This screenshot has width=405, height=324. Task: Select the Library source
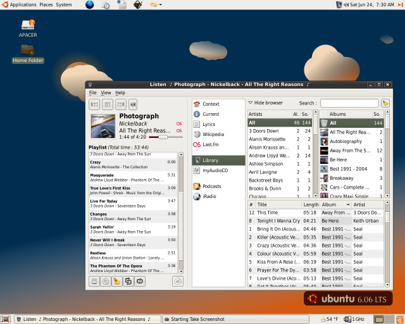tap(218, 160)
